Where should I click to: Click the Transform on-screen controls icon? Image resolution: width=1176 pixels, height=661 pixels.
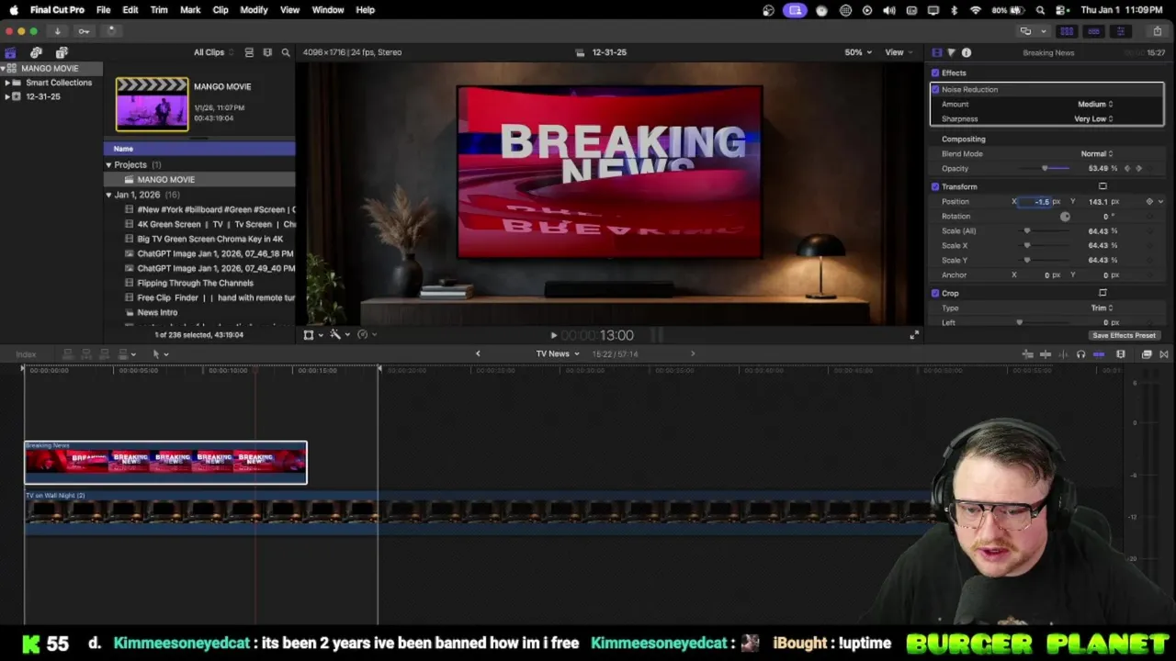(1102, 186)
